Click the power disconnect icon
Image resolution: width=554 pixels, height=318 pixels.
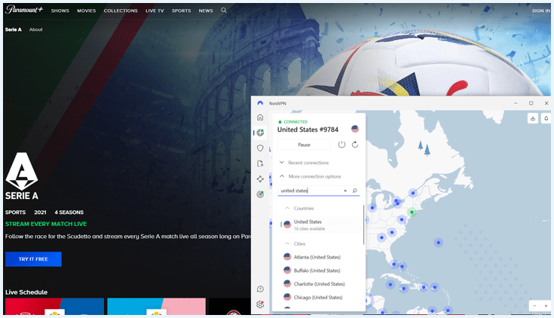(341, 145)
